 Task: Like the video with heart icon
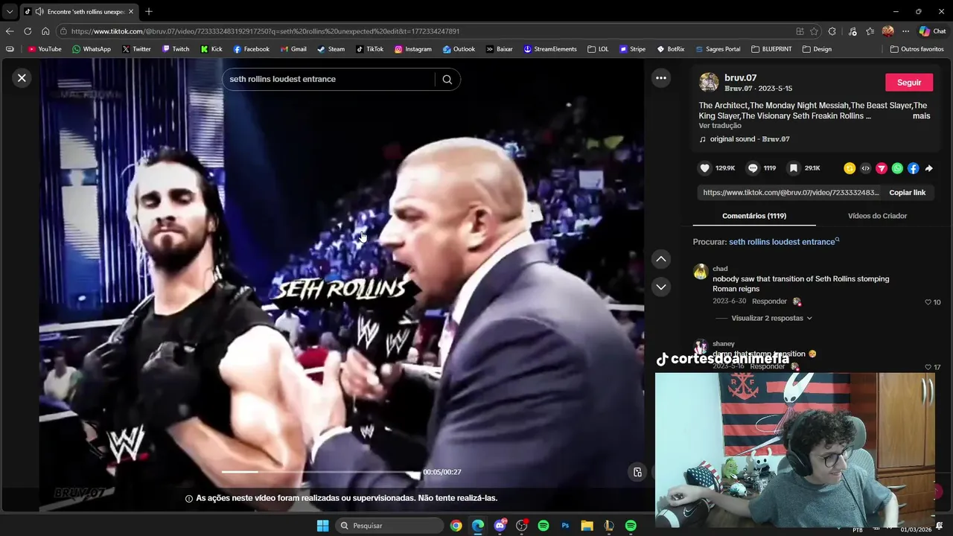point(705,168)
